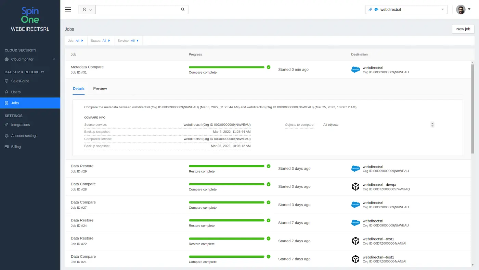Open the webdirectsrl organization selector

coord(406,9)
